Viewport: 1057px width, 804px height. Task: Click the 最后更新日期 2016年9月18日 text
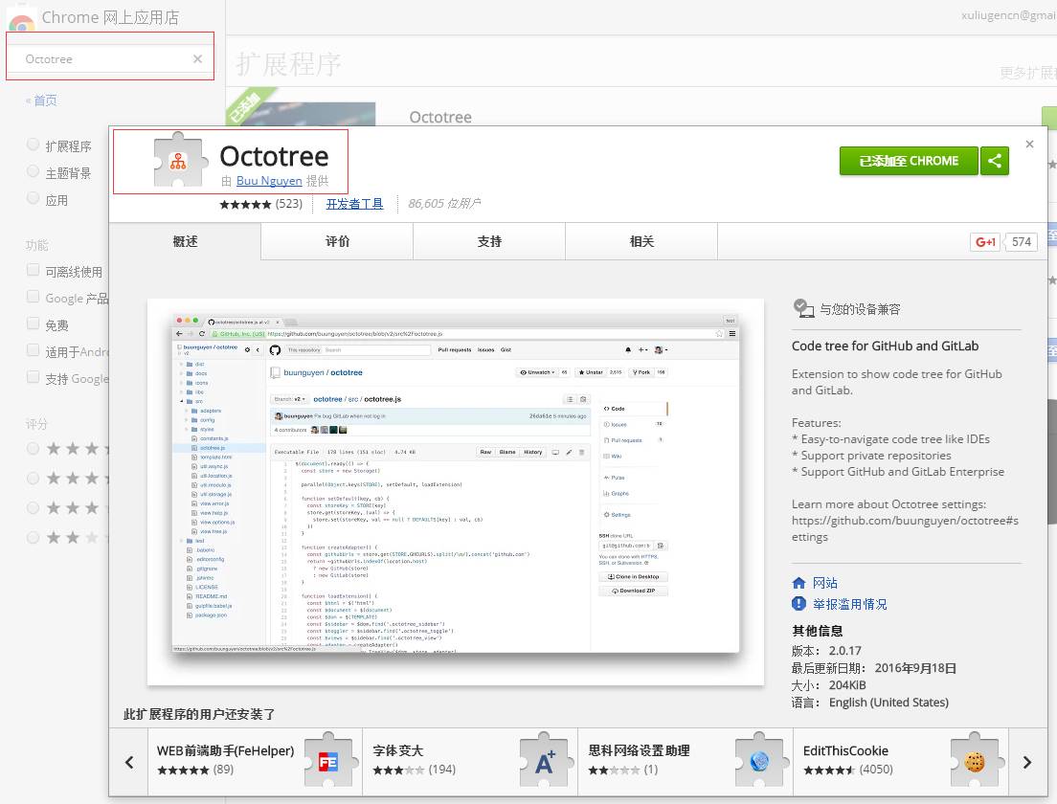click(873, 668)
